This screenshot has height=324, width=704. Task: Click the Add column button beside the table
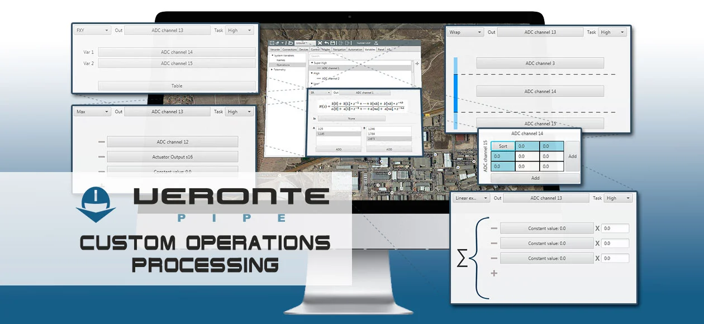pyautogui.click(x=572, y=156)
